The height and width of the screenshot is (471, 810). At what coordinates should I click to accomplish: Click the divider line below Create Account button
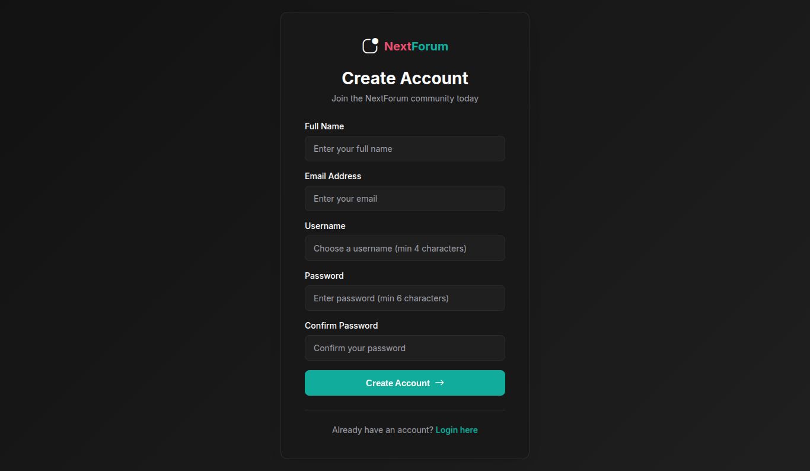[x=405, y=410]
